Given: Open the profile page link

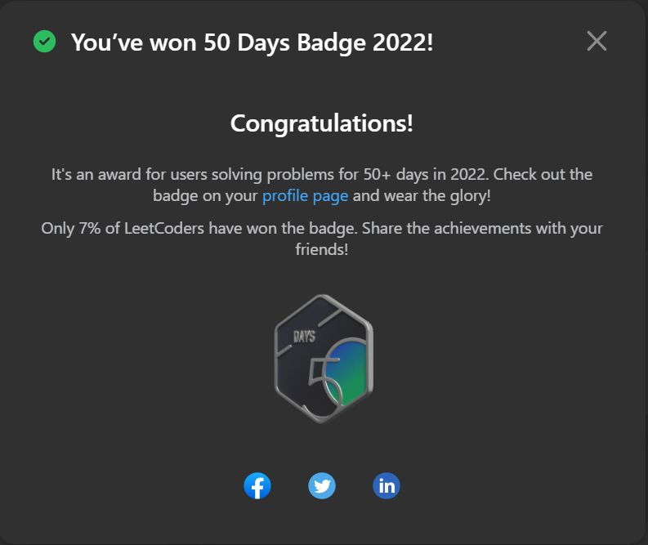Looking at the screenshot, I should pyautogui.click(x=305, y=195).
